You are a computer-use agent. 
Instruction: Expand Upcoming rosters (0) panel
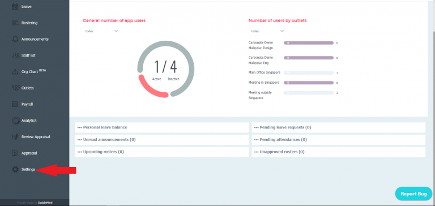point(162,152)
